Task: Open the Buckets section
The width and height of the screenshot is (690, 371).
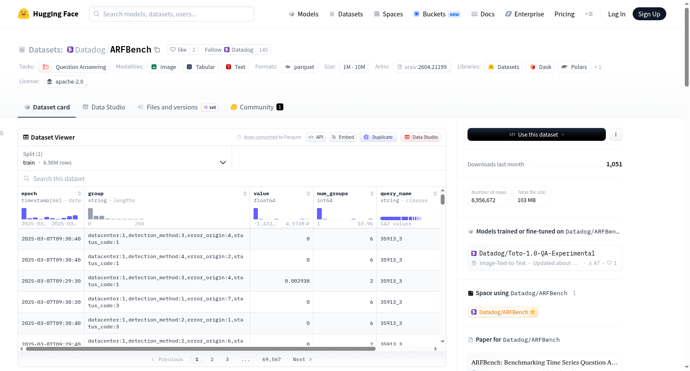Action: pyautogui.click(x=437, y=14)
